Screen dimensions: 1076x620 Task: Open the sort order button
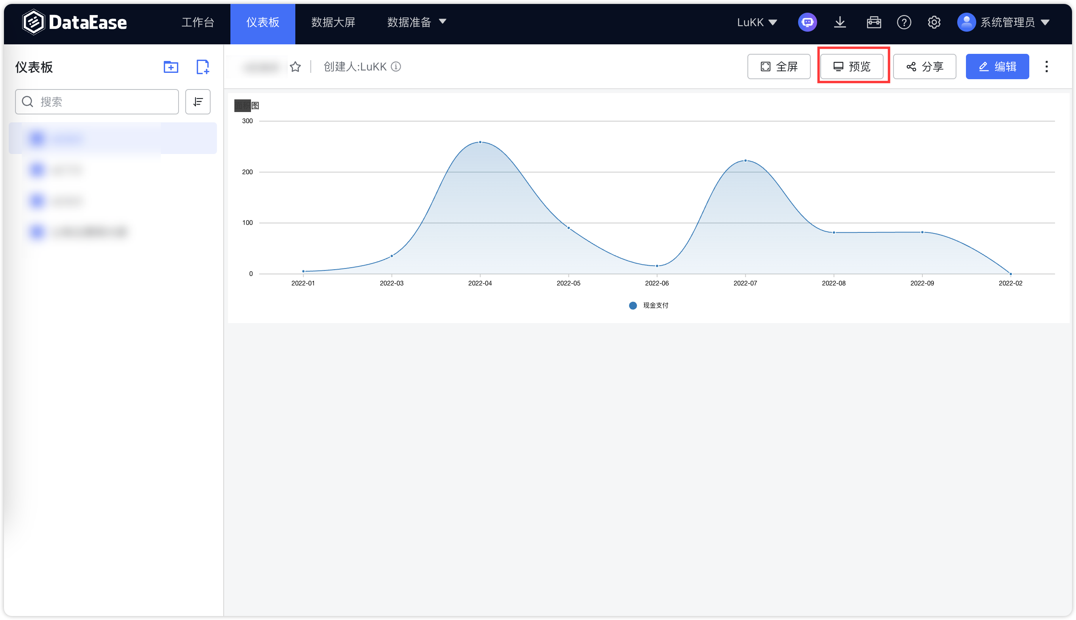198,102
